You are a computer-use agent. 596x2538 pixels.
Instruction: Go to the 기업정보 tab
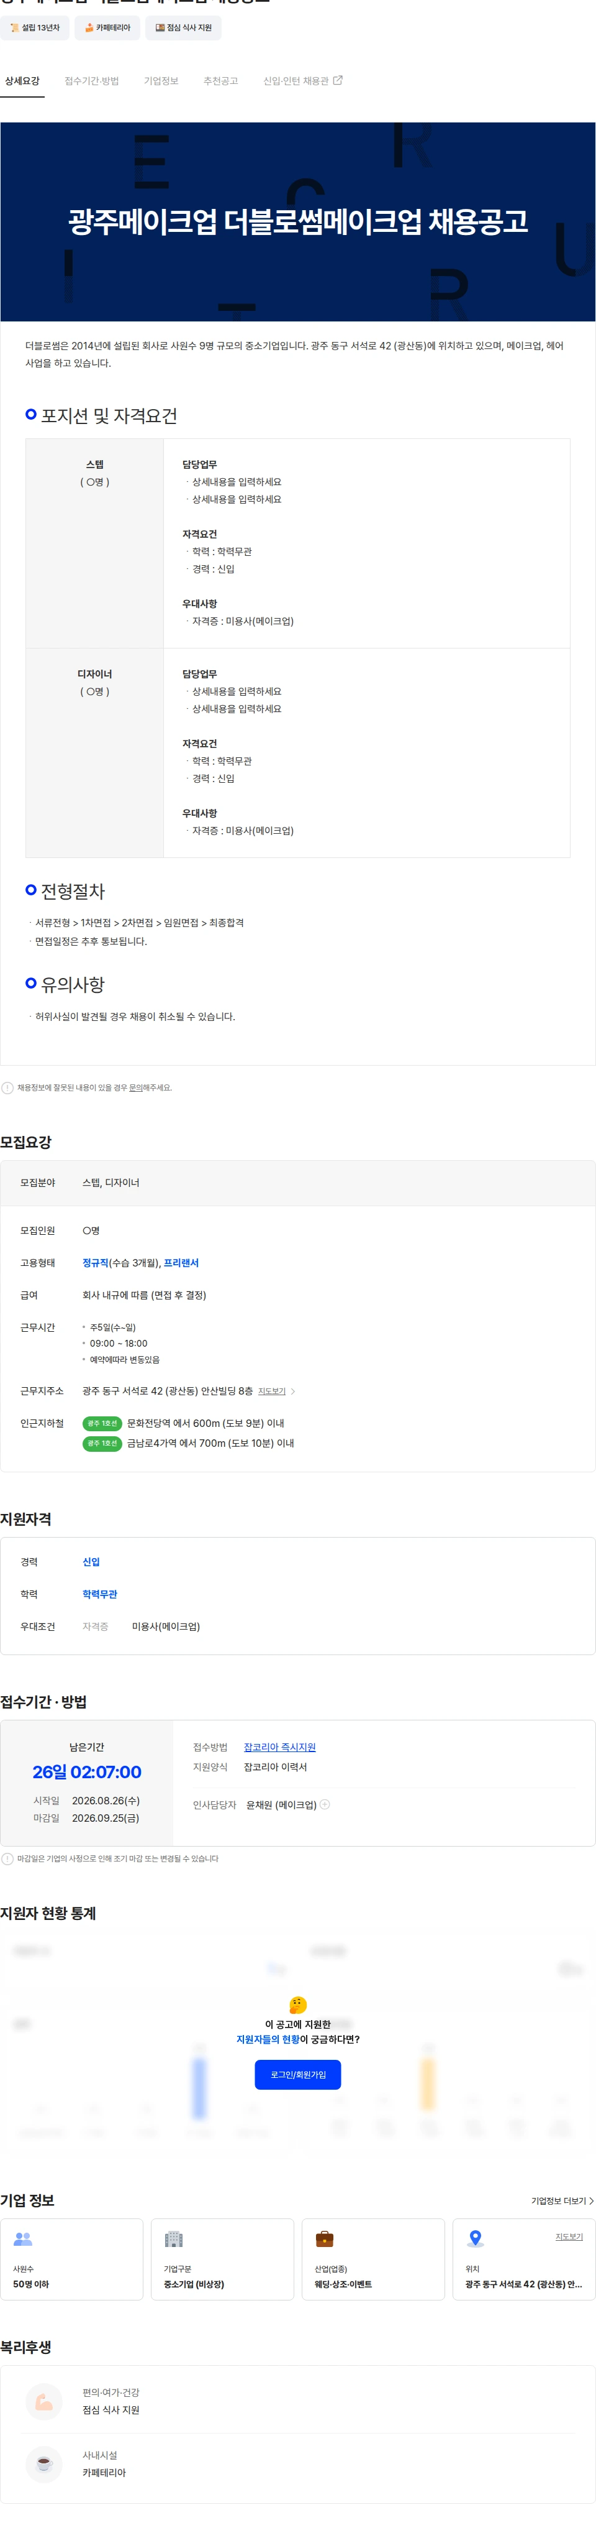(161, 81)
